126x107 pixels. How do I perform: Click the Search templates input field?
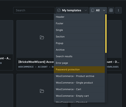pyautogui.click(x=34, y=10)
